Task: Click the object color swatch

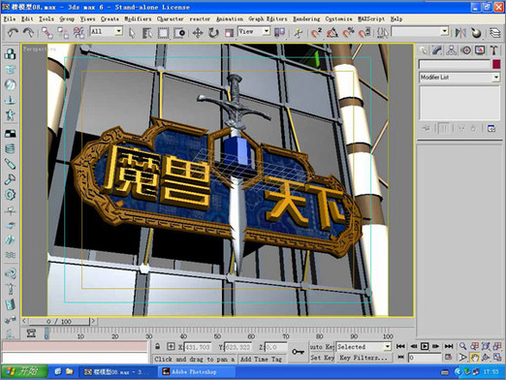Action: click(496, 64)
